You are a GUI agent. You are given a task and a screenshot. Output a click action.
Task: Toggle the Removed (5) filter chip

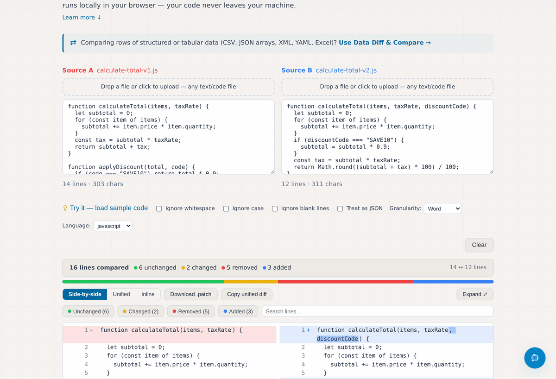coord(190,311)
